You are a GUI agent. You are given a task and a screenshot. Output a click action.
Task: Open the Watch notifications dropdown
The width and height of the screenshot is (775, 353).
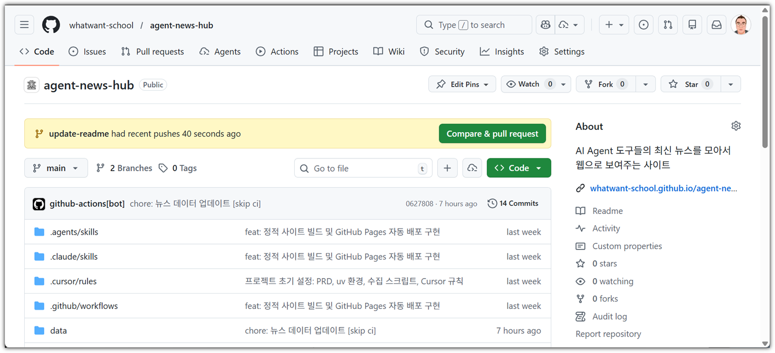(536, 84)
